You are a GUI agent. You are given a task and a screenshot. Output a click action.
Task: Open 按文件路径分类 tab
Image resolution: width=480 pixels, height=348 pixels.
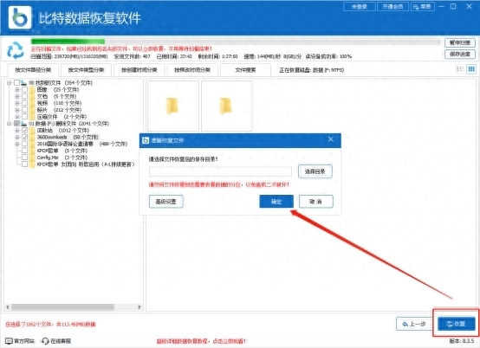[33, 70]
